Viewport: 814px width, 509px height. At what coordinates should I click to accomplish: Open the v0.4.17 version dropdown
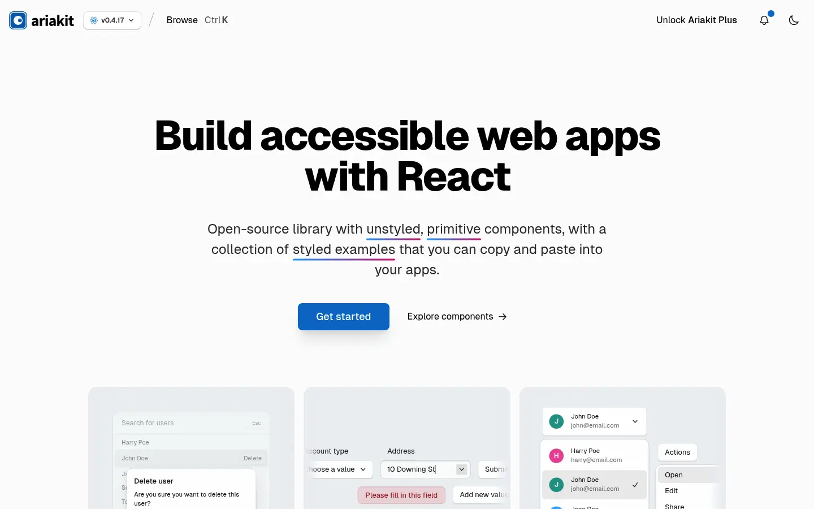pos(112,20)
